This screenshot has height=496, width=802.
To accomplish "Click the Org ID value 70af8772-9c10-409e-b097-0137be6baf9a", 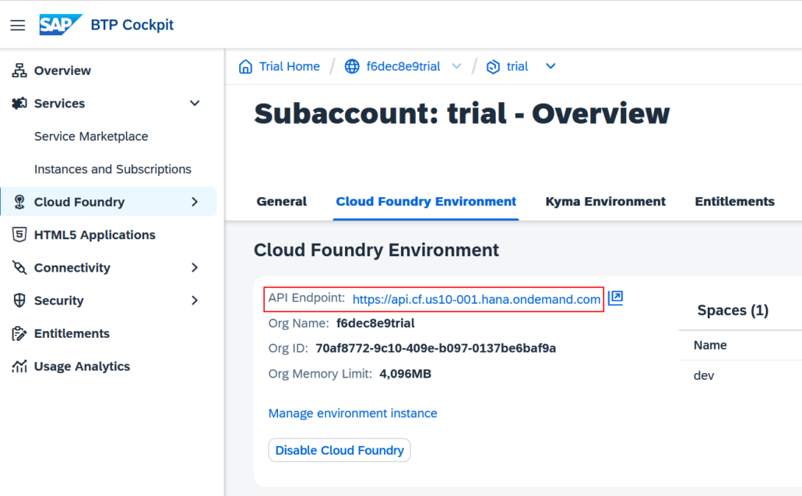I will click(436, 348).
